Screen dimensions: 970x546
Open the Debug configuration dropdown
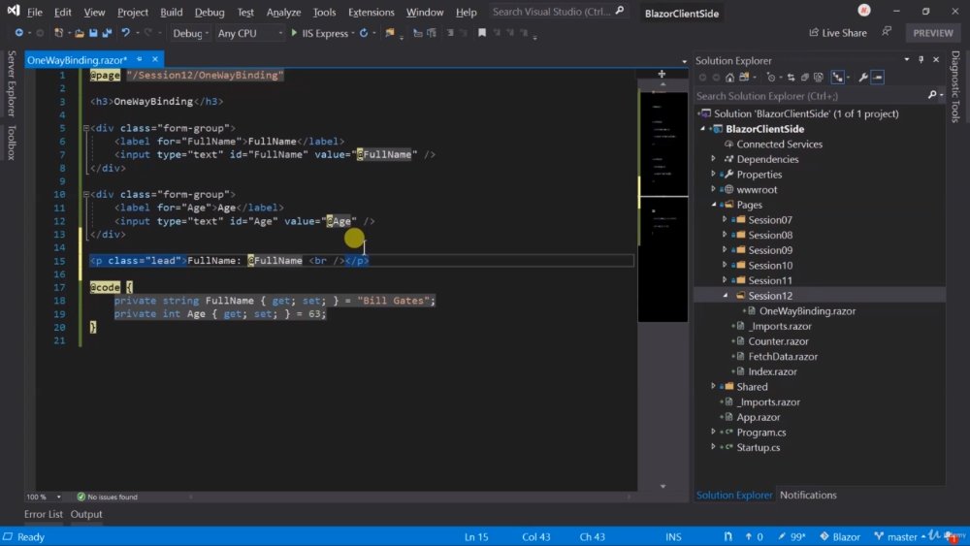click(190, 33)
